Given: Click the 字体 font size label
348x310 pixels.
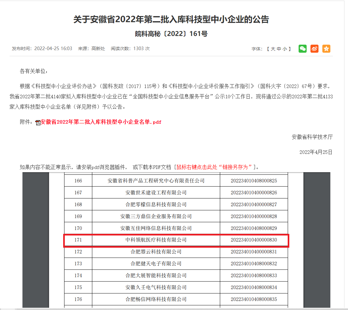Looking at the screenshot, I should (x=257, y=49).
